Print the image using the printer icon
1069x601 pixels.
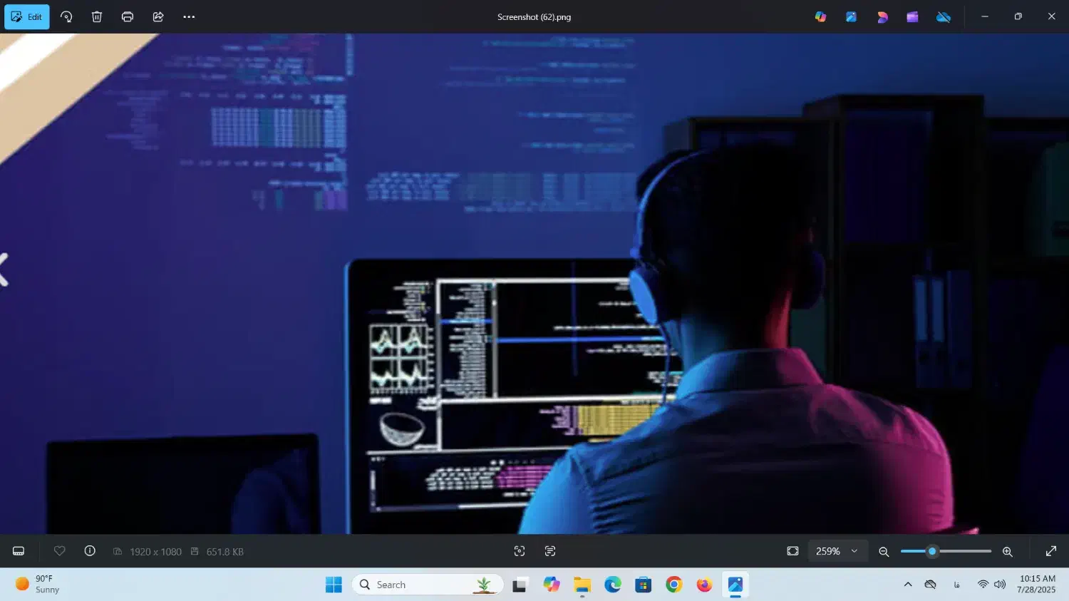(128, 17)
